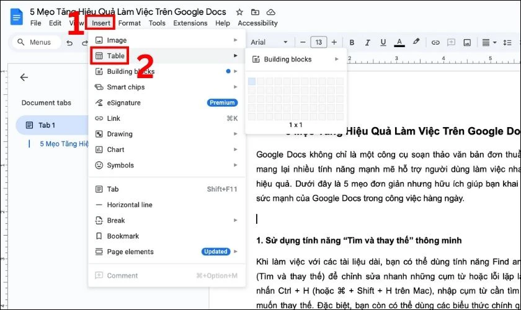521x310 pixels.
Task: Open the text color picker
Action: pyautogui.click(x=399, y=43)
